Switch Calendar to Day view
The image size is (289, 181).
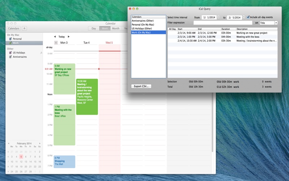tap(94, 29)
